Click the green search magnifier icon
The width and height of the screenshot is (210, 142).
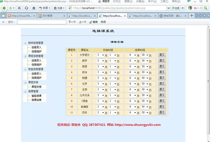pos(206,8)
